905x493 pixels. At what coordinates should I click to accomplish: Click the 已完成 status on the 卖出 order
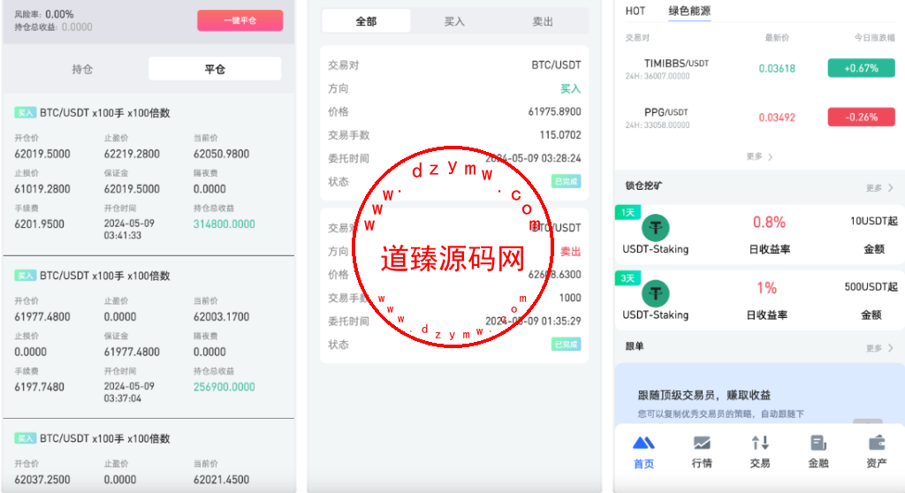pyautogui.click(x=566, y=344)
